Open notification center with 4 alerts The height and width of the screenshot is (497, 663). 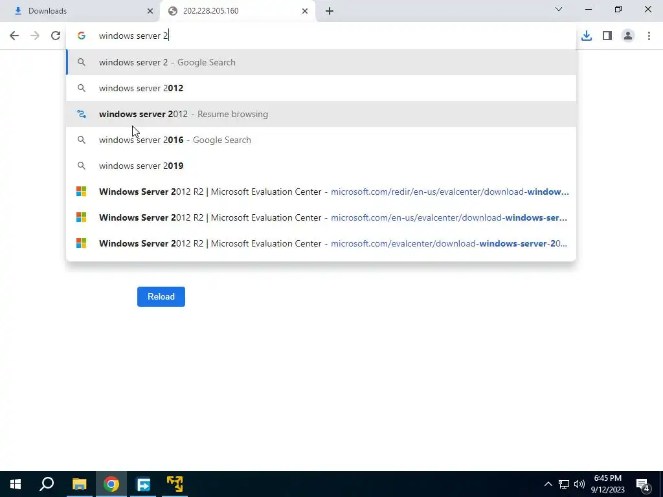(x=643, y=485)
